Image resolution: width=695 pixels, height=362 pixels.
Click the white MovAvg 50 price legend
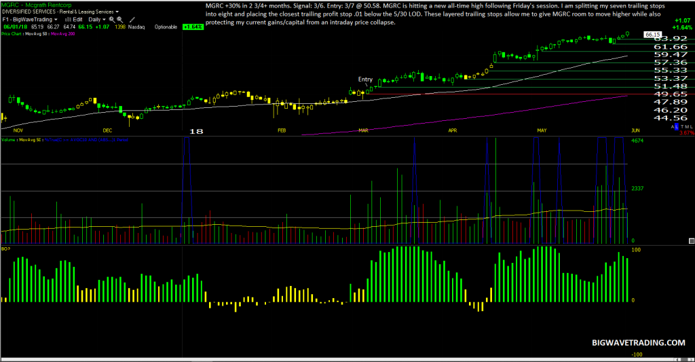pos(36,34)
